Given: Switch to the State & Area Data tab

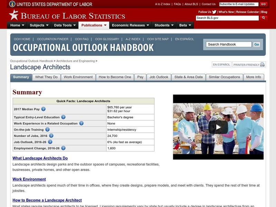Looking at the screenshot, I should coord(188,77).
